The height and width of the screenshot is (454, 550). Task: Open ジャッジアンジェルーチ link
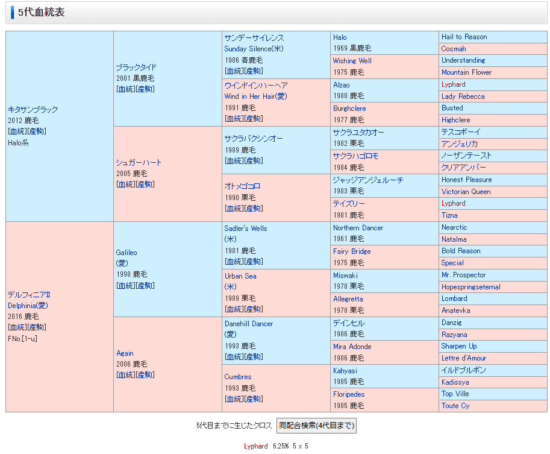[x=368, y=180]
